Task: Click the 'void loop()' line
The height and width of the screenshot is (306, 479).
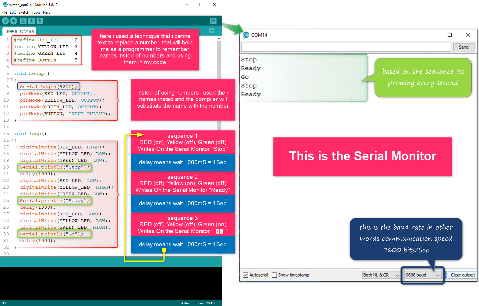Action: [30, 134]
